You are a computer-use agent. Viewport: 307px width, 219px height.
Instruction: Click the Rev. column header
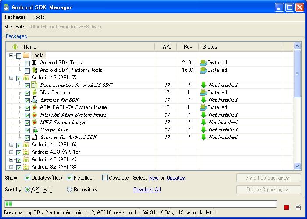pos(188,47)
